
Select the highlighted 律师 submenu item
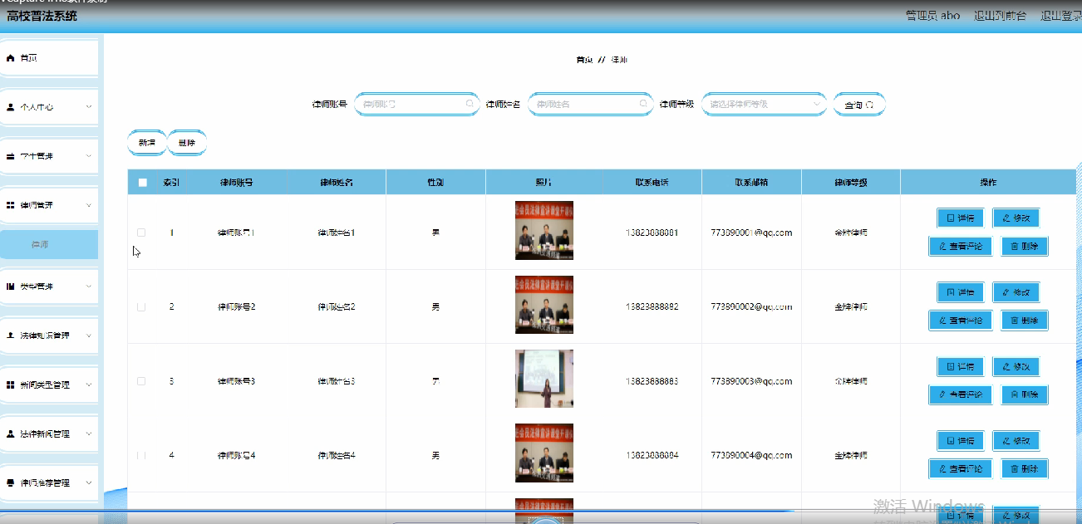pyautogui.click(x=49, y=245)
